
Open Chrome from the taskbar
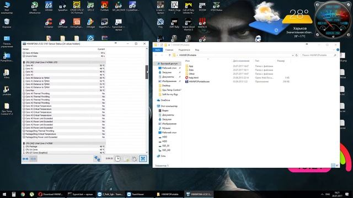click(x=23, y=194)
